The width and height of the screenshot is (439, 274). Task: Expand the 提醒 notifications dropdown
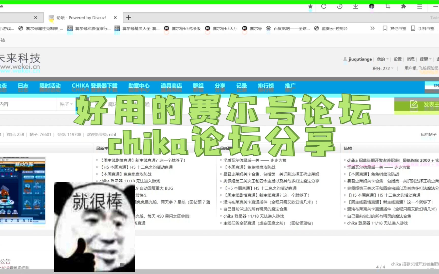pos(426,59)
